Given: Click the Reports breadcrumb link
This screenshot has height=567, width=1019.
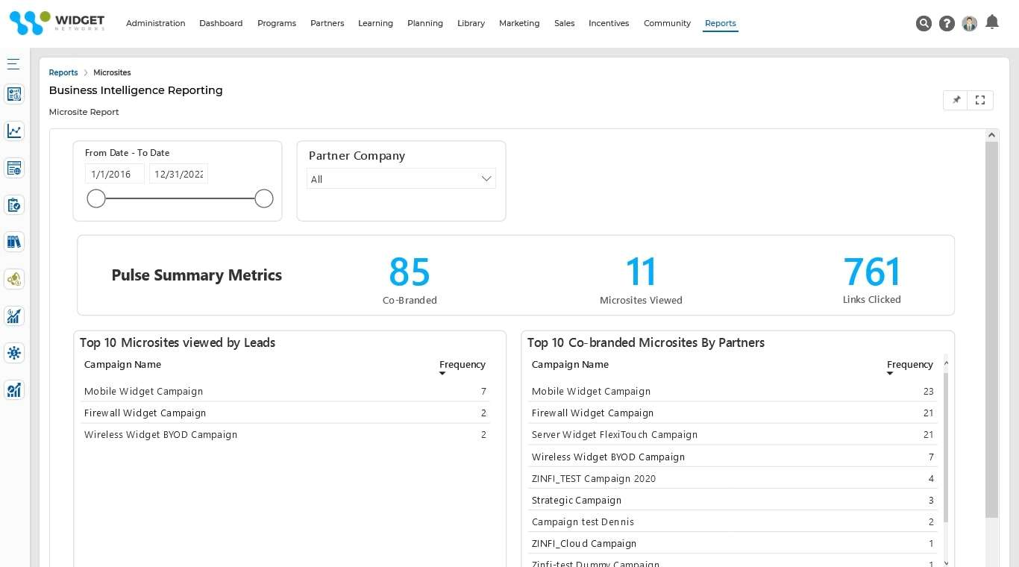Looking at the screenshot, I should click(x=63, y=72).
